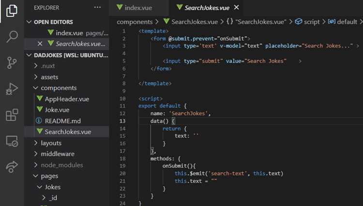Click the return { line
Viewport: 363px width, 206px height.
coord(175,128)
